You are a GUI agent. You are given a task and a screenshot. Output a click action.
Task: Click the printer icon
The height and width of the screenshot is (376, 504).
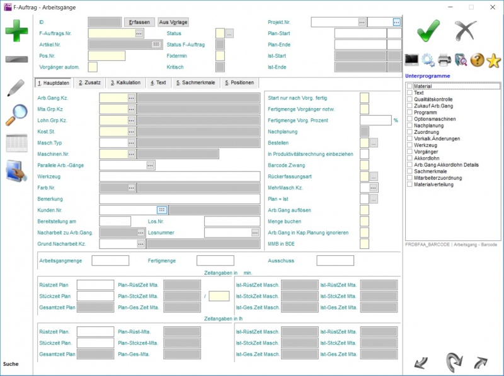pyautogui.click(x=444, y=60)
